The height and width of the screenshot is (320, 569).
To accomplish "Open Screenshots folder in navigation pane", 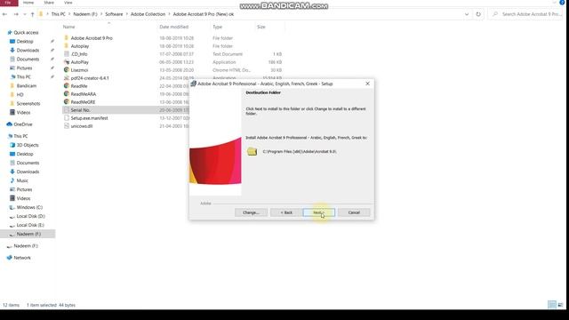I will [28, 103].
